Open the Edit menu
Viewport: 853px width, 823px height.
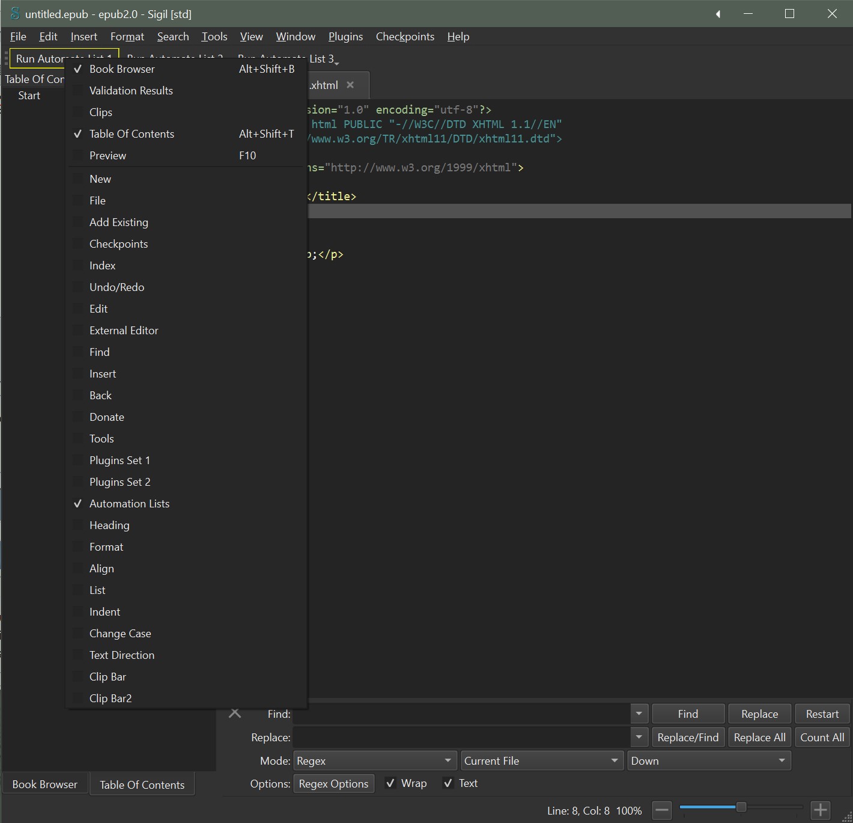coord(48,37)
